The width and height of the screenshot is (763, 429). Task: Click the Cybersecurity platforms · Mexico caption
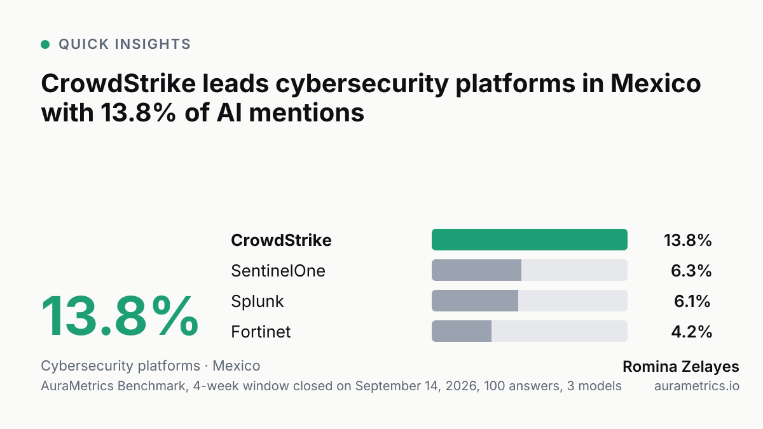(x=151, y=366)
